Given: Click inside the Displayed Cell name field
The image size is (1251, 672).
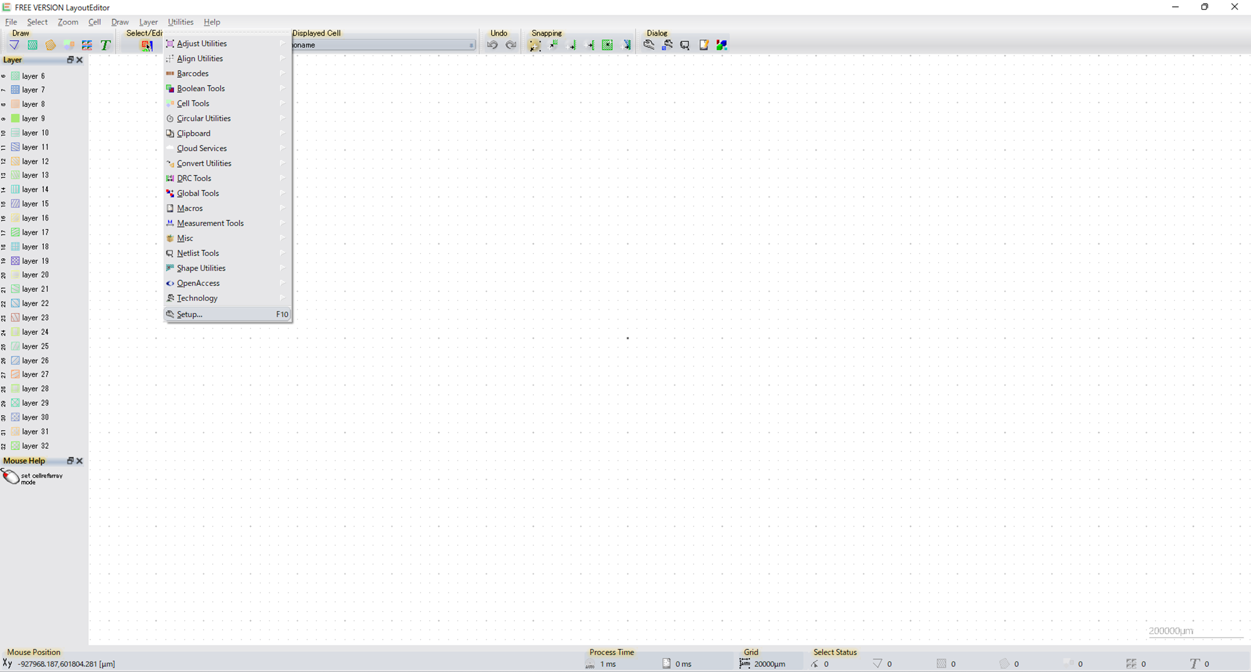Looking at the screenshot, I should [x=375, y=44].
